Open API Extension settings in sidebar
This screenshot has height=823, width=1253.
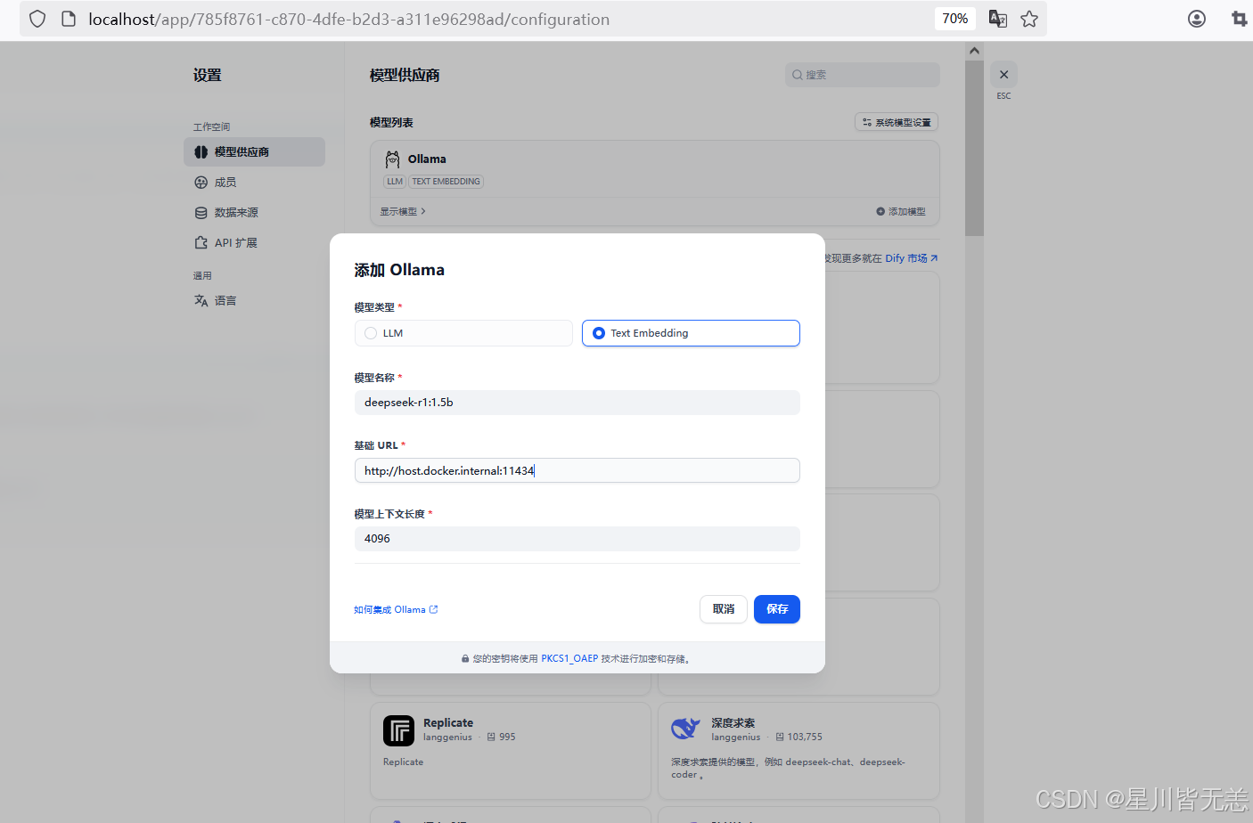254,243
